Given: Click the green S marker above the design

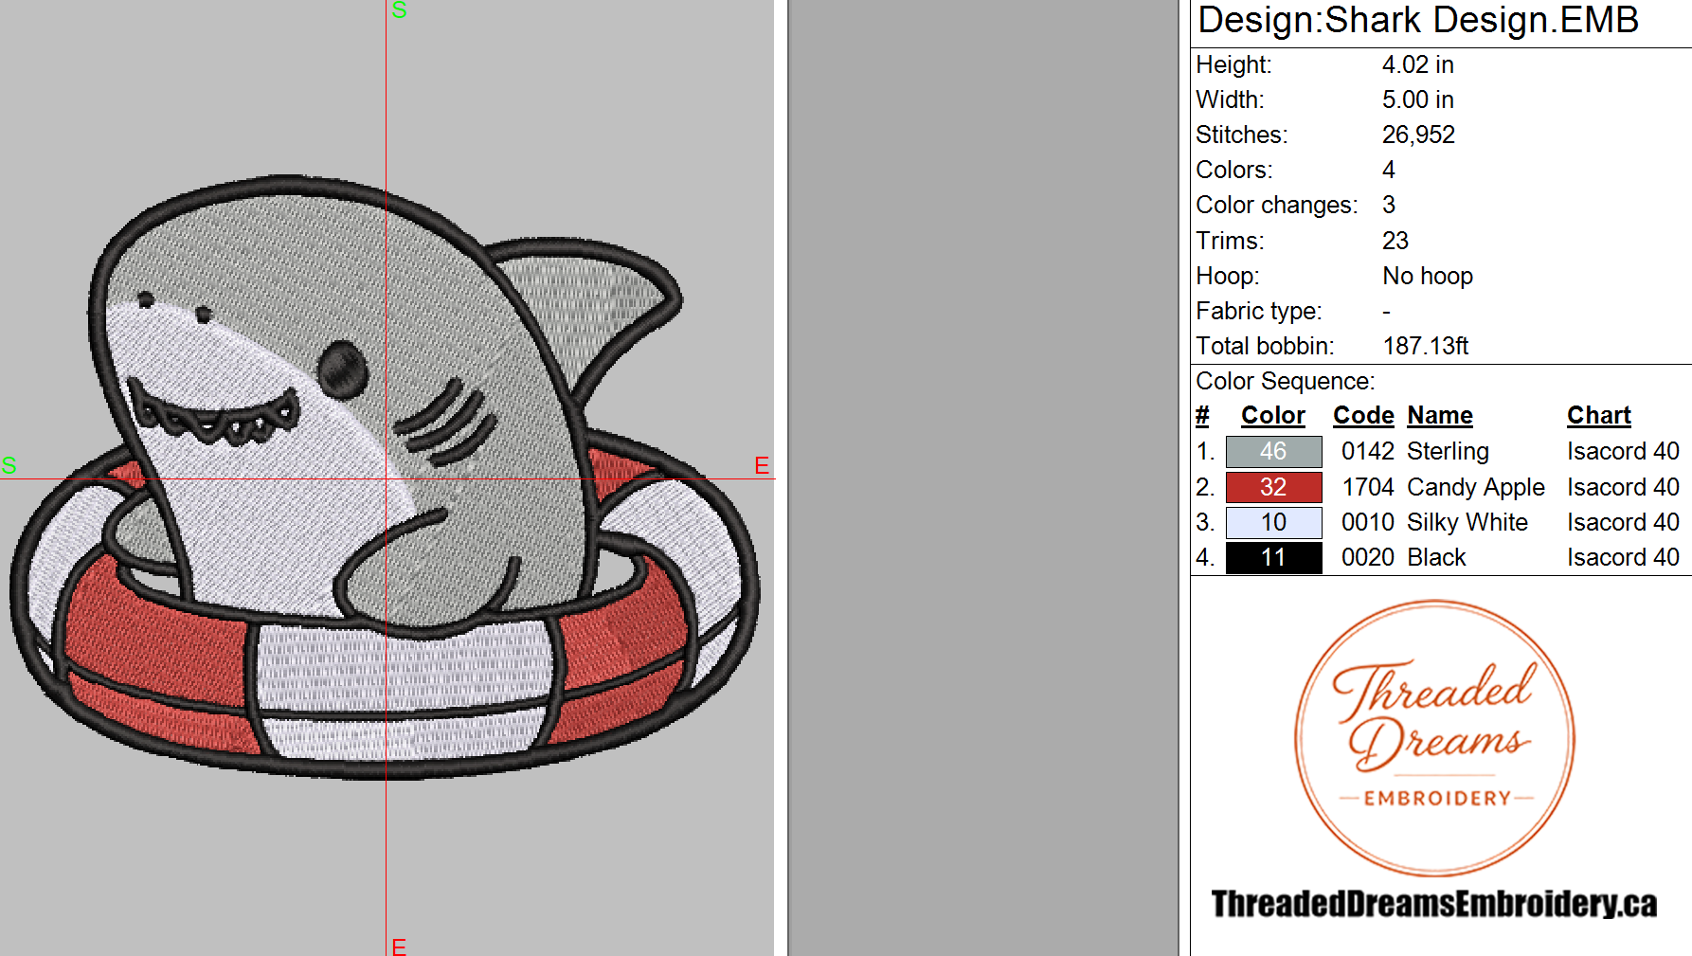Looking at the screenshot, I should click(x=399, y=10).
